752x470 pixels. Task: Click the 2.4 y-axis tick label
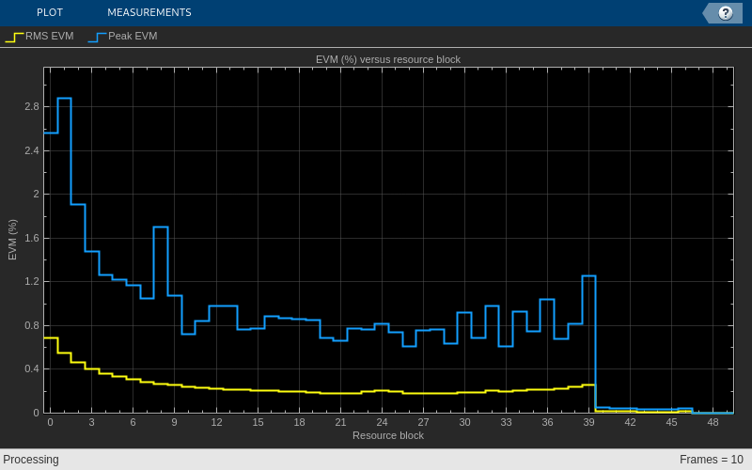(32, 150)
